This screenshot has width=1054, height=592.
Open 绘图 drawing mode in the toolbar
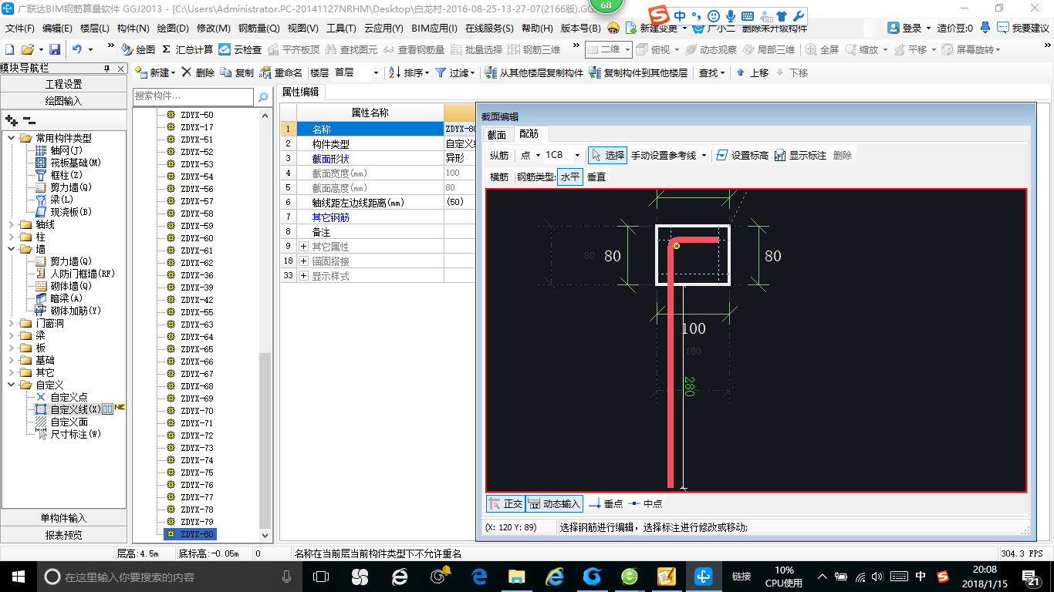(138, 49)
